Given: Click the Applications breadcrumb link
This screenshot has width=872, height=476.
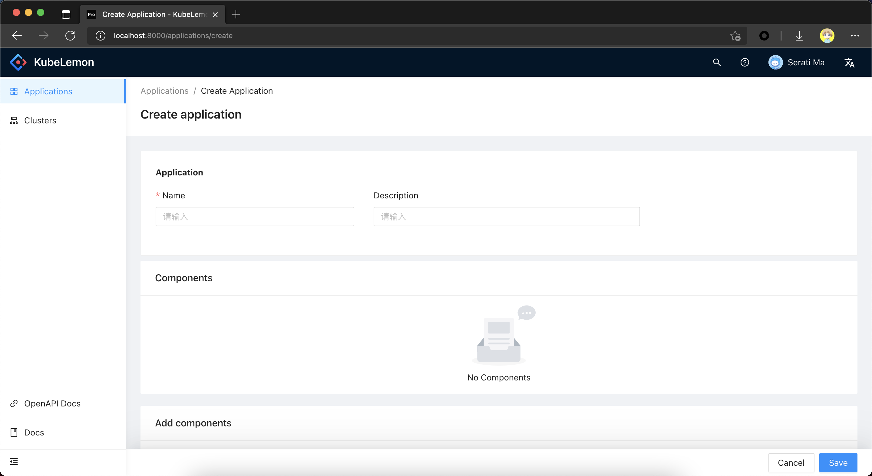Looking at the screenshot, I should click(164, 91).
